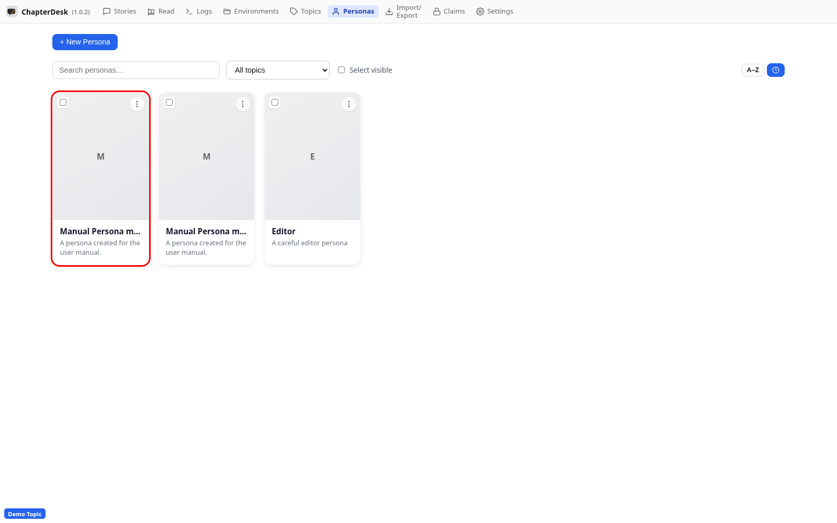Tick the Editor card checkbox
837x523 pixels.
point(275,103)
